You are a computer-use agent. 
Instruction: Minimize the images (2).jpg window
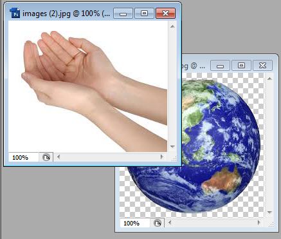pos(123,14)
